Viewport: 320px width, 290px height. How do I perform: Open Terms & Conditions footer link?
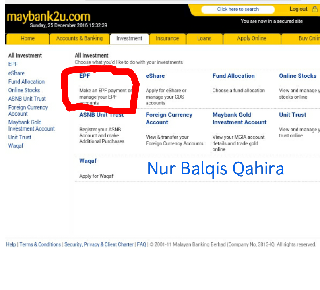[x=40, y=244]
